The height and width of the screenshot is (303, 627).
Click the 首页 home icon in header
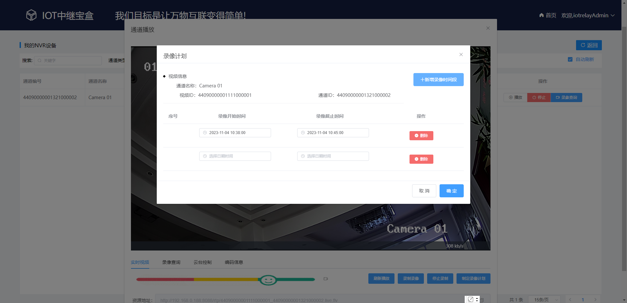541,15
